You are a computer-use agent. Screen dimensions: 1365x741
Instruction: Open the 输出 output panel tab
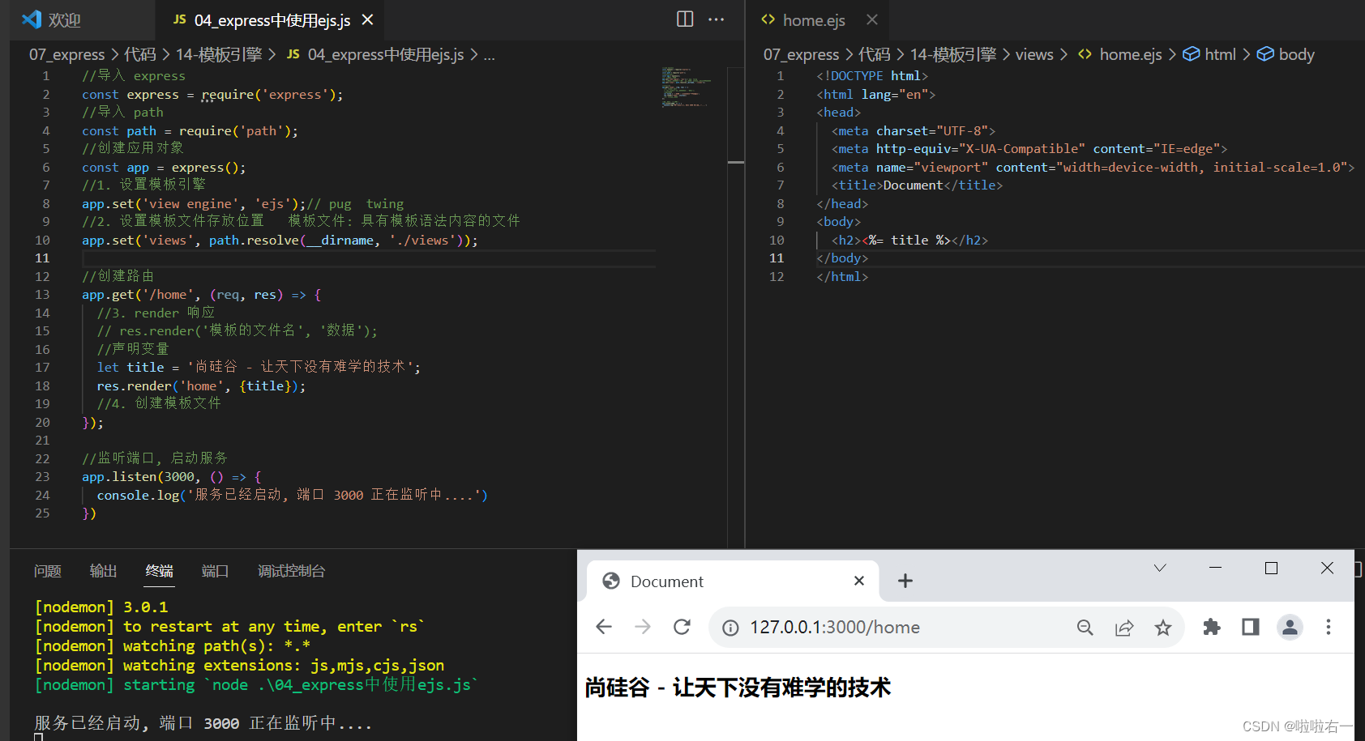click(103, 571)
